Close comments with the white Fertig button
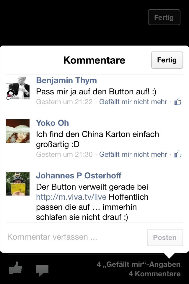Image resolution: width=189 pixels, height=284 pixels. [167, 60]
